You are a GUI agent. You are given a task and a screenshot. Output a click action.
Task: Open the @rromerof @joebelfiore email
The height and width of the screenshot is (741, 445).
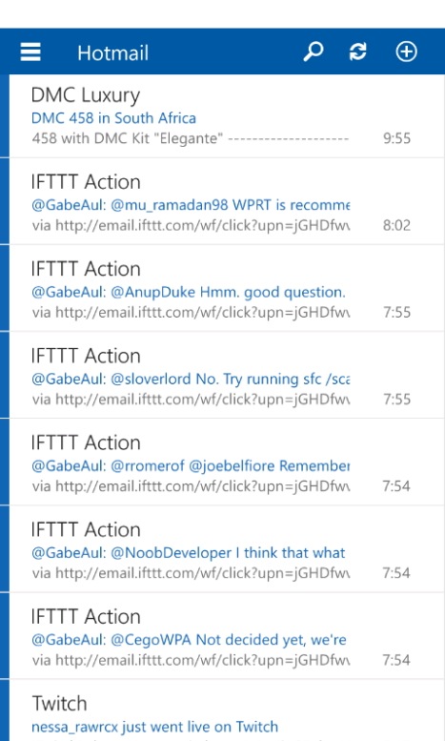click(227, 463)
